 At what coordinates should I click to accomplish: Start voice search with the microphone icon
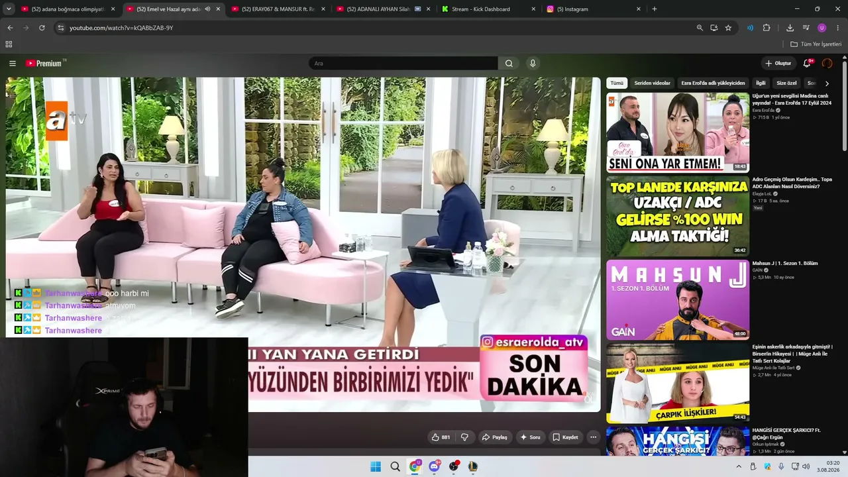pyautogui.click(x=533, y=64)
